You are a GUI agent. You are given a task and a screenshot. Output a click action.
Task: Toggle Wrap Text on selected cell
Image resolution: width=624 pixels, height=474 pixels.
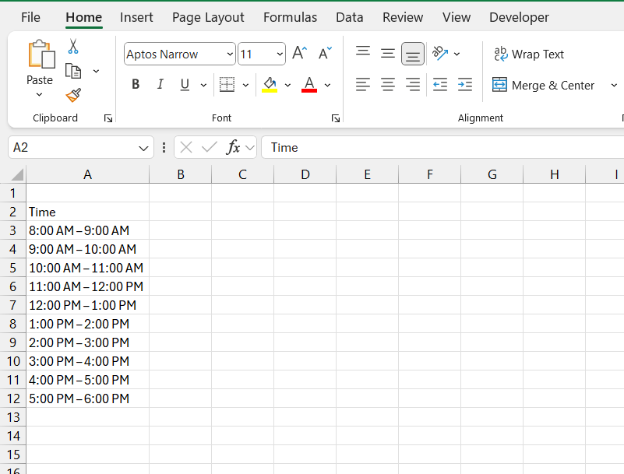(528, 54)
